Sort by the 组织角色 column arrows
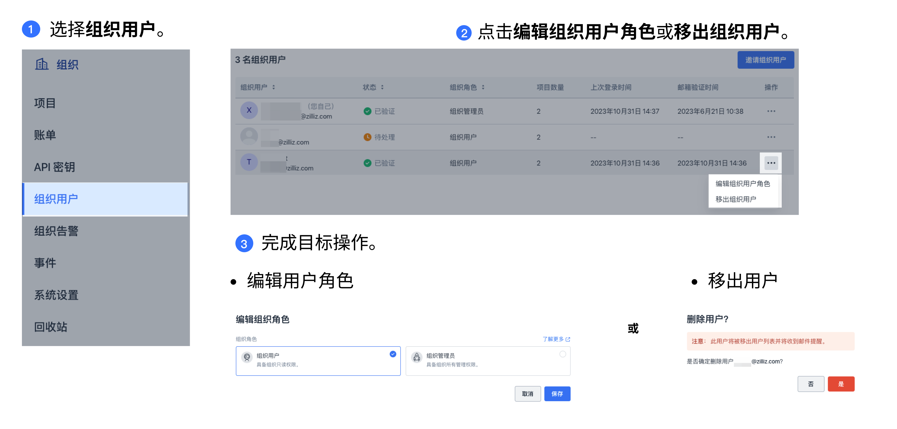Image resolution: width=897 pixels, height=429 pixels. click(x=483, y=87)
